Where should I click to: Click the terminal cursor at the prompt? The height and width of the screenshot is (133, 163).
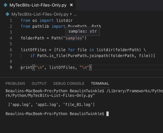click(107, 114)
